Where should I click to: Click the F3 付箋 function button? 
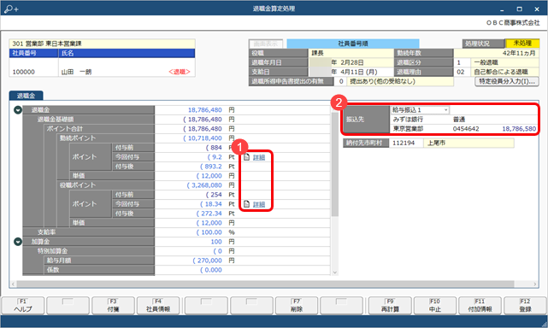click(113, 306)
